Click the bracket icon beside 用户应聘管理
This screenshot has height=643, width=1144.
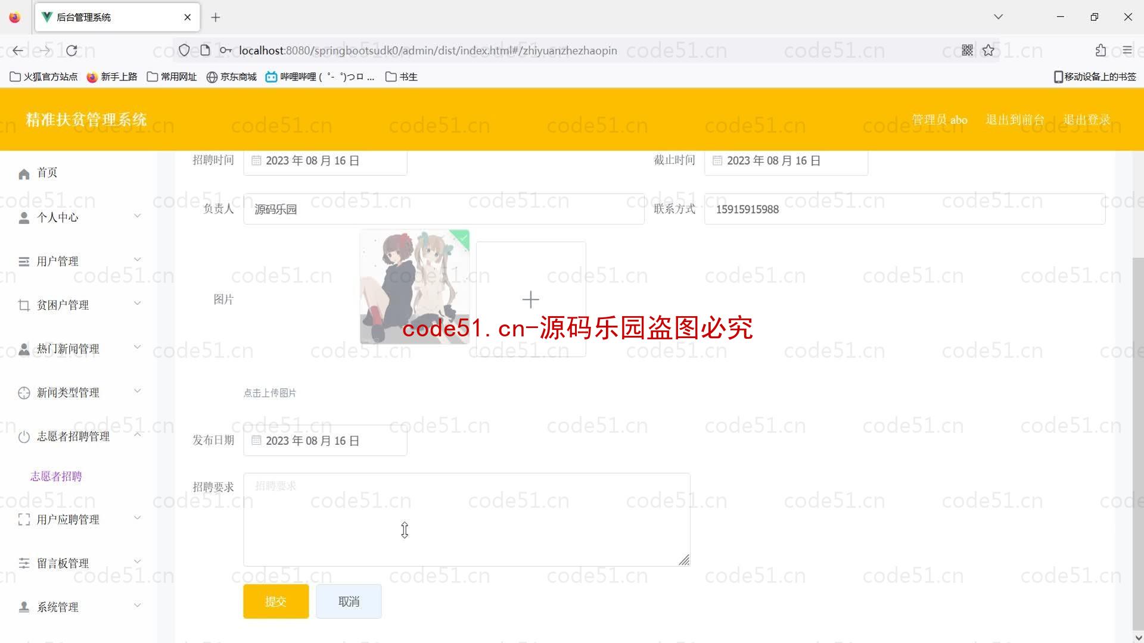24,520
